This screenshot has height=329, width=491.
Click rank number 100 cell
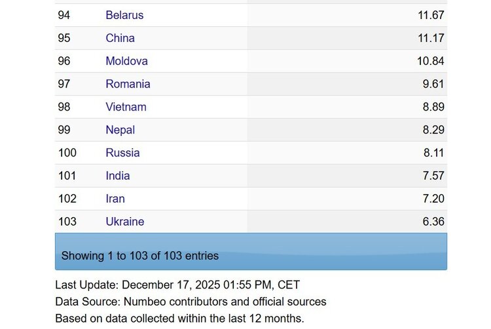(67, 152)
